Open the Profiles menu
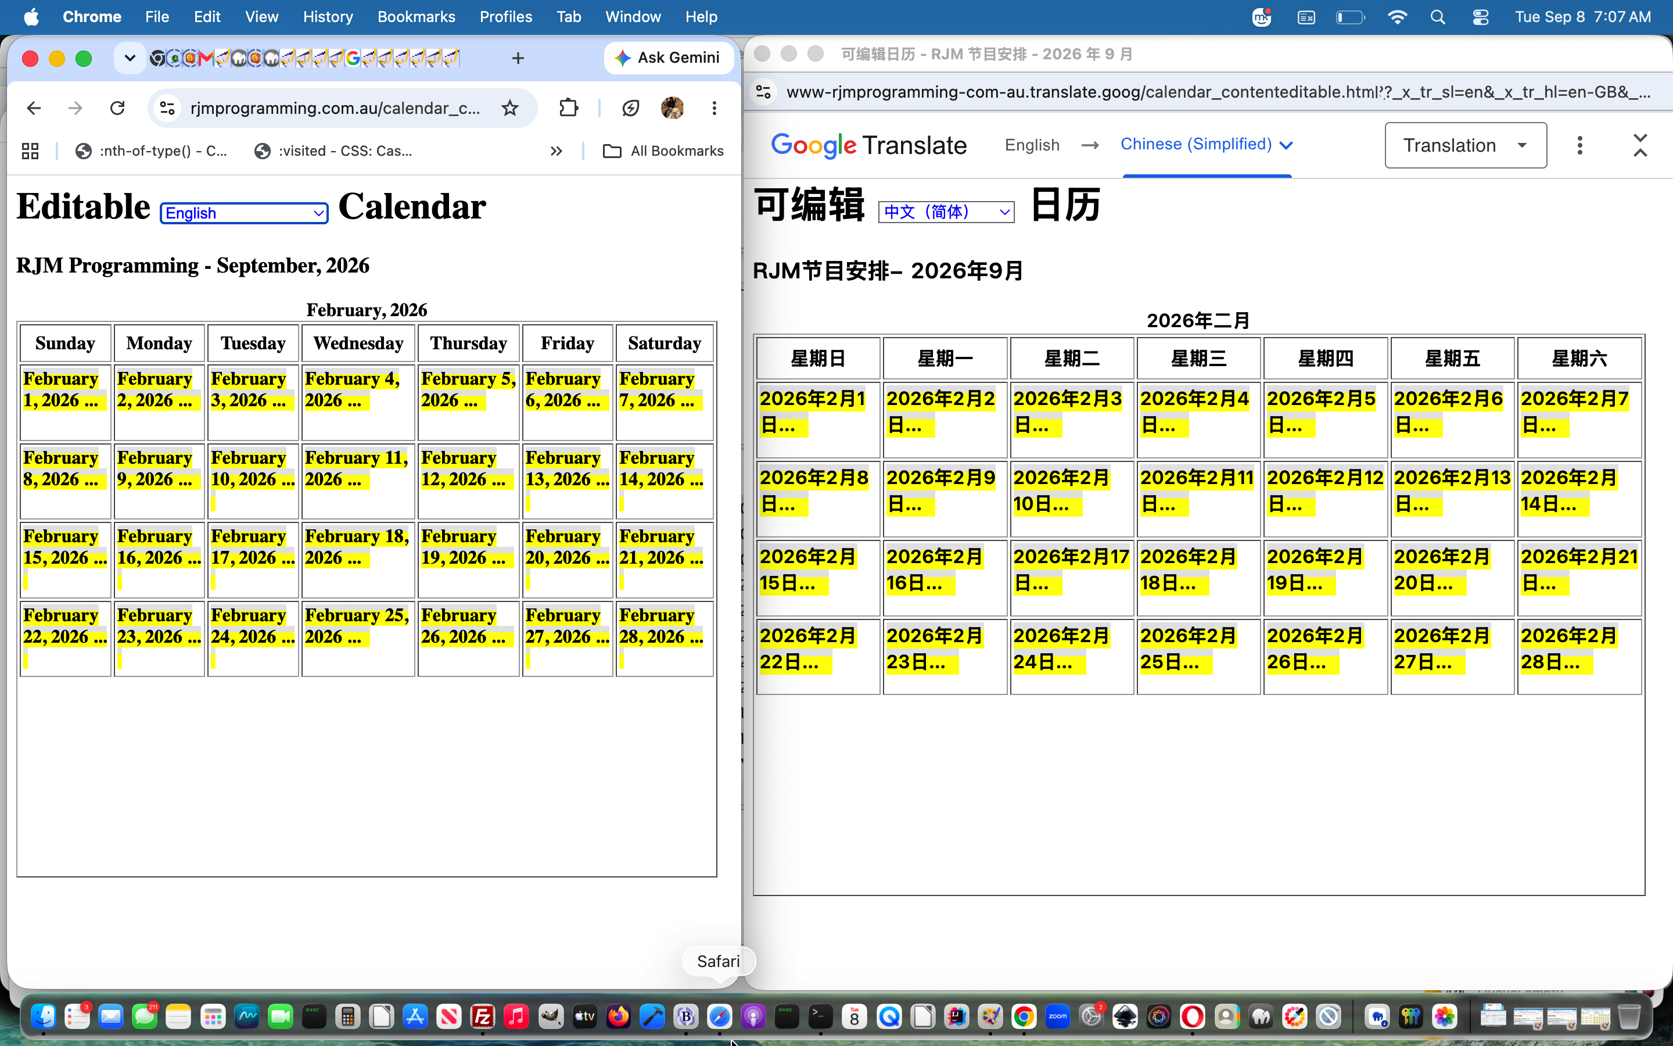The width and height of the screenshot is (1673, 1046). point(505,17)
